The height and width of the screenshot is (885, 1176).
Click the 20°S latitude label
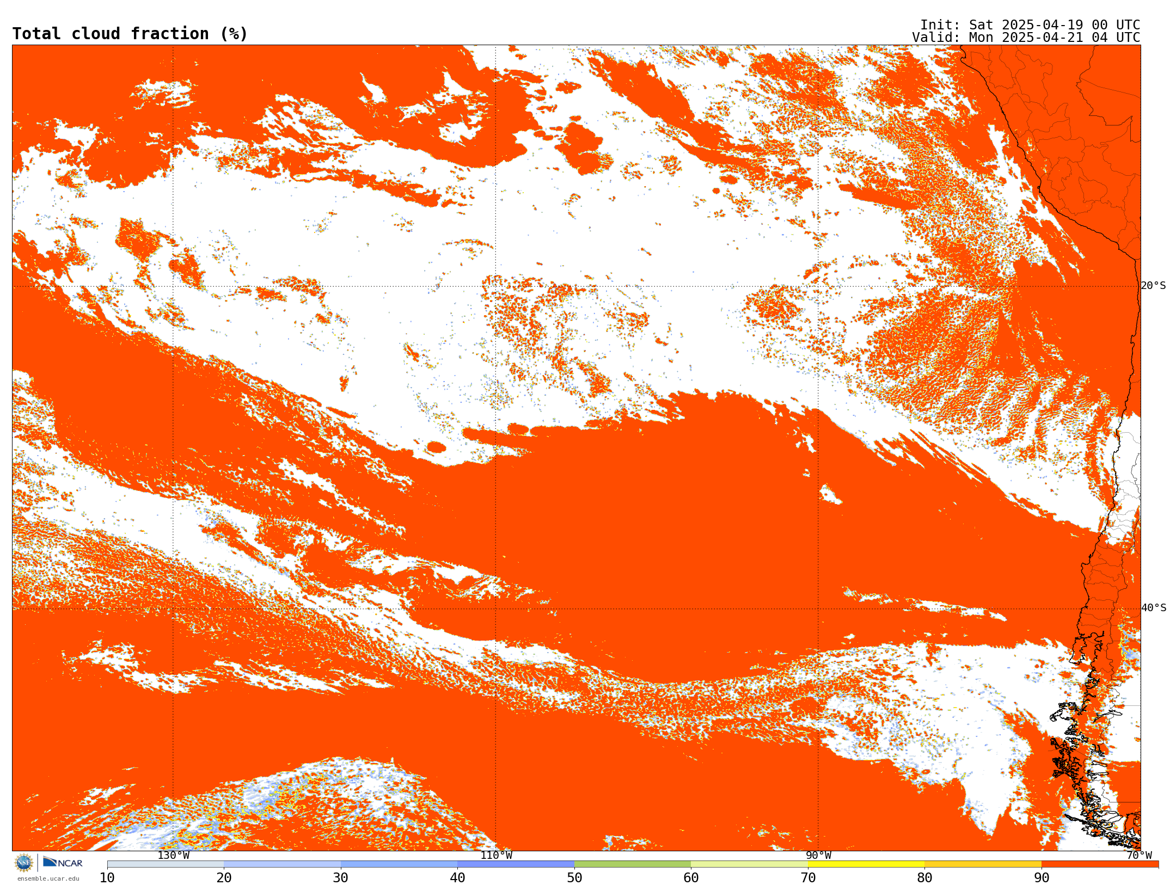[1154, 286]
